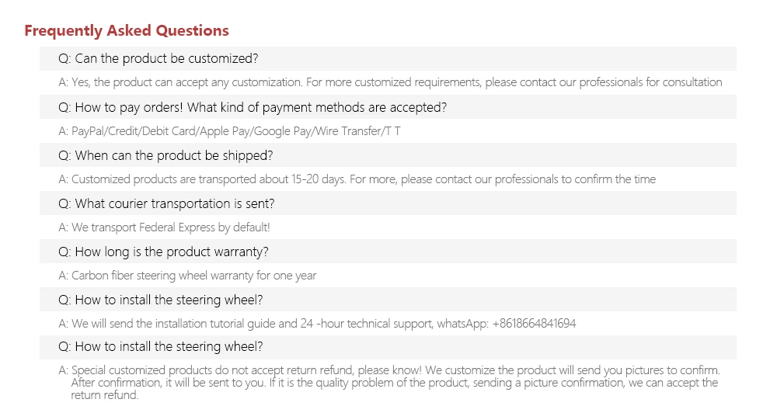Open the 'How long is the product warranty?' question
The height and width of the screenshot is (420, 777).
coord(164,252)
